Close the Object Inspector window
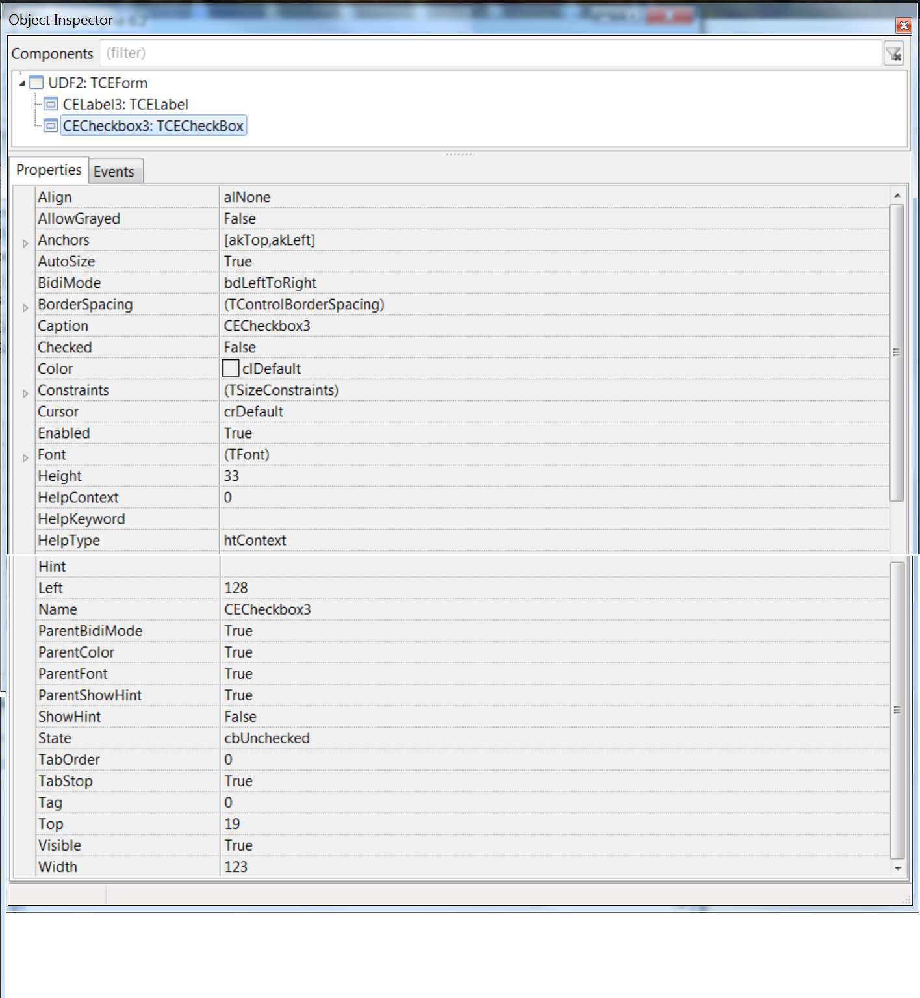The image size is (920, 998). (x=903, y=25)
